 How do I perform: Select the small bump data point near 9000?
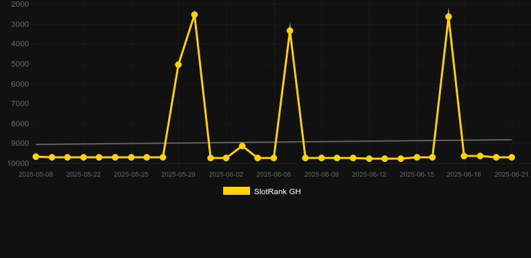click(x=242, y=146)
